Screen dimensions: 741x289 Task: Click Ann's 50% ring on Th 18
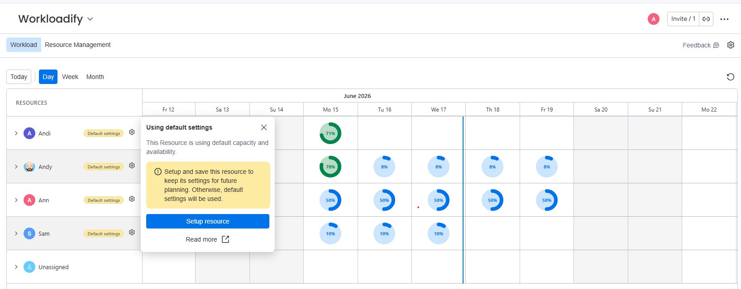(x=492, y=200)
